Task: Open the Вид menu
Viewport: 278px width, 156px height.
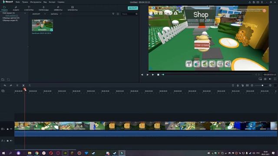Action: [x=45, y=2]
